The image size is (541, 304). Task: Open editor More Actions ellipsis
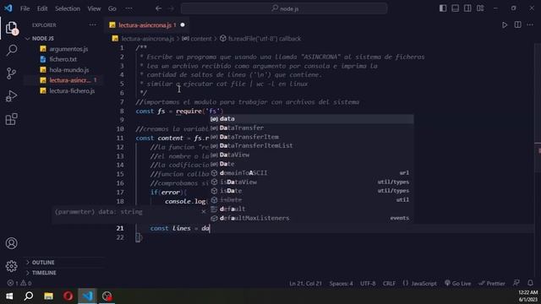[x=530, y=24]
